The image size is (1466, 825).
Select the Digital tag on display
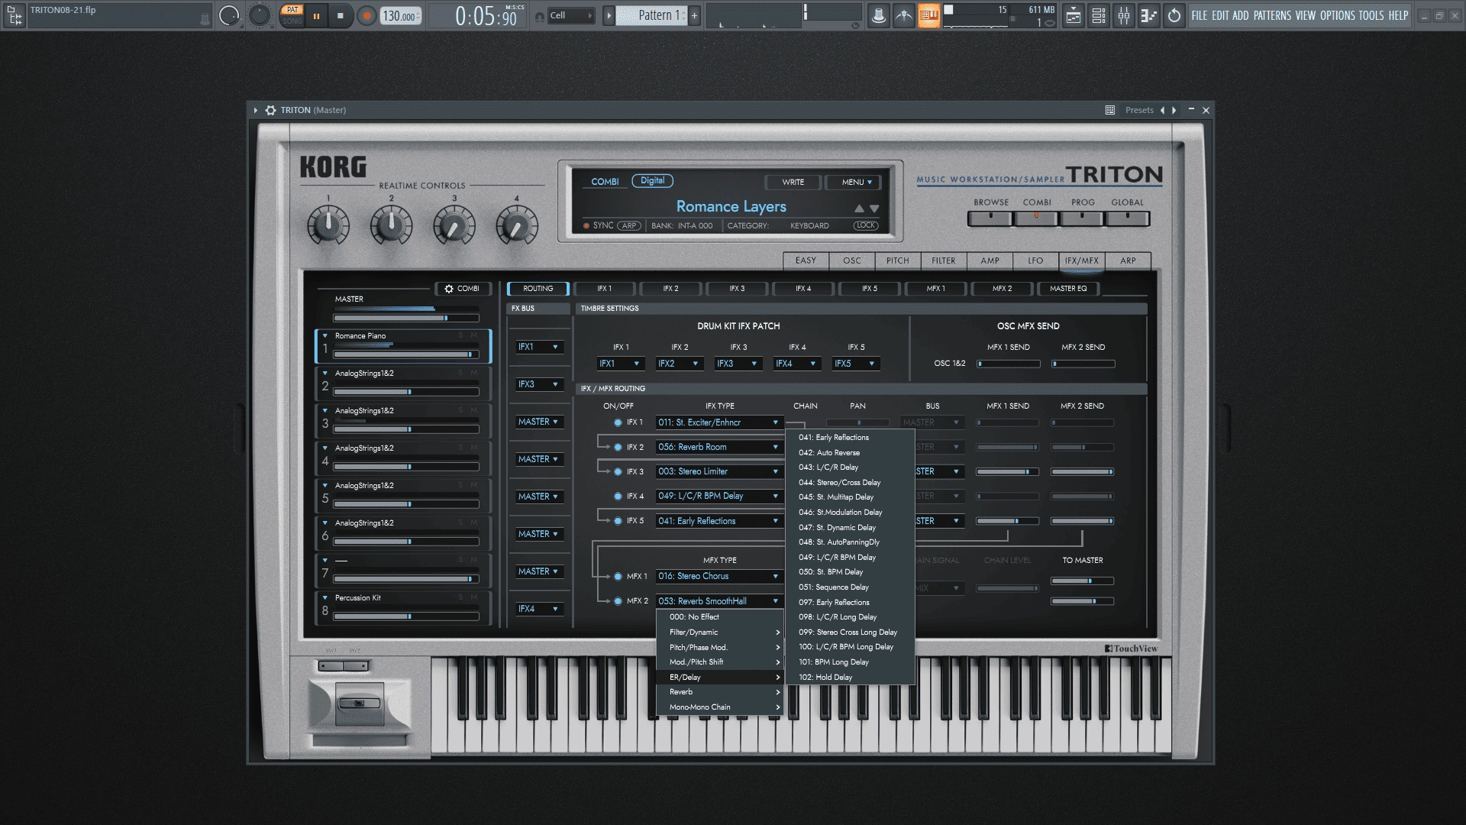tap(652, 181)
